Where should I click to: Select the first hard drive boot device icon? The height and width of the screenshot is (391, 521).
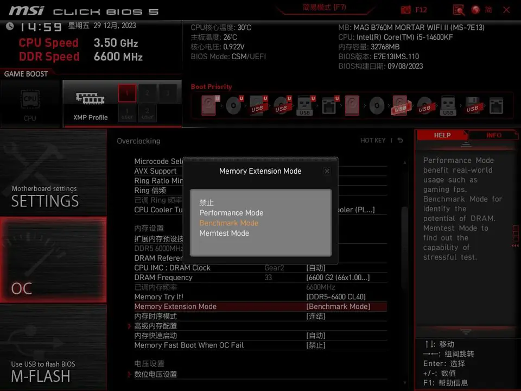209,105
